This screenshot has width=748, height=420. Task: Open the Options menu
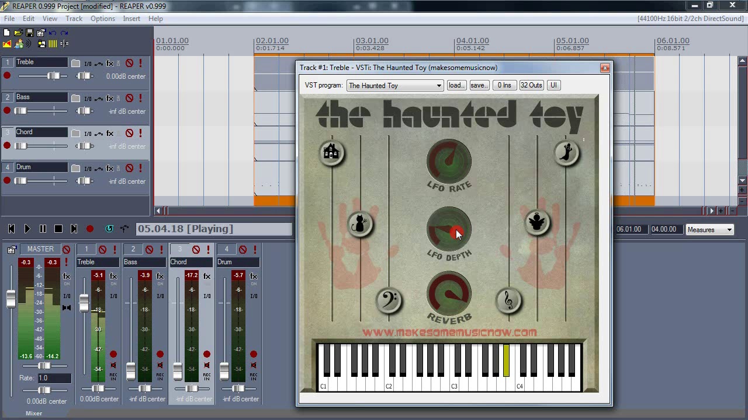103,19
